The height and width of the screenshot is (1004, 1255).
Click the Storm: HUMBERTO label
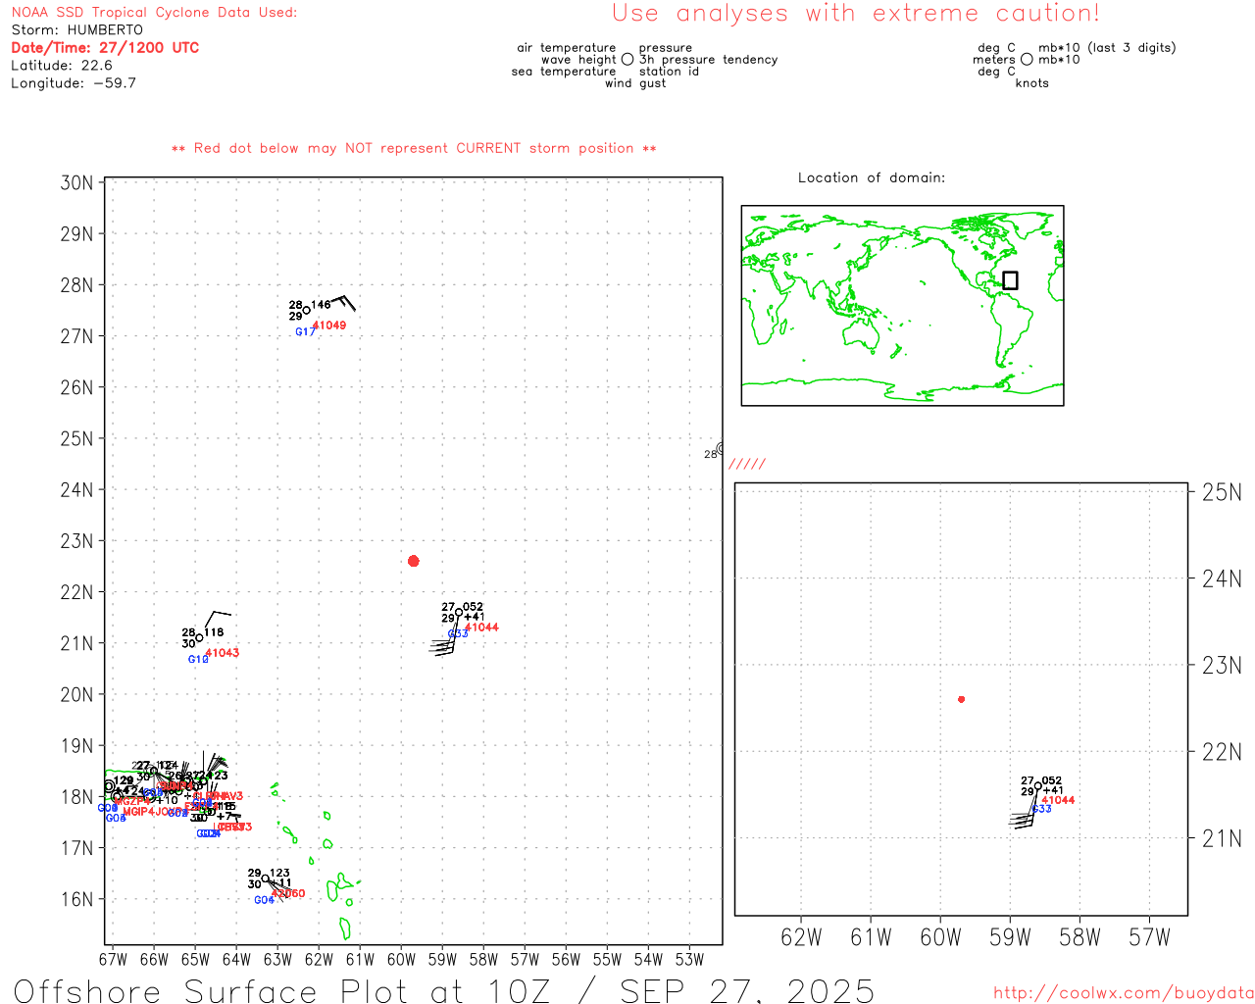[76, 29]
